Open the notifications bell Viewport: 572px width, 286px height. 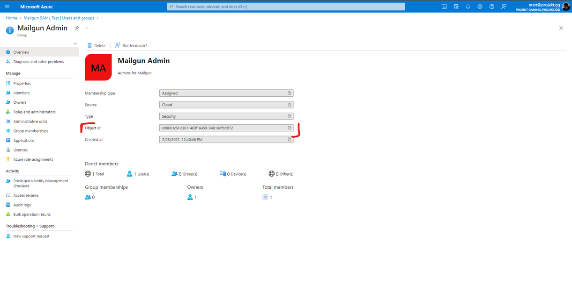pos(468,7)
